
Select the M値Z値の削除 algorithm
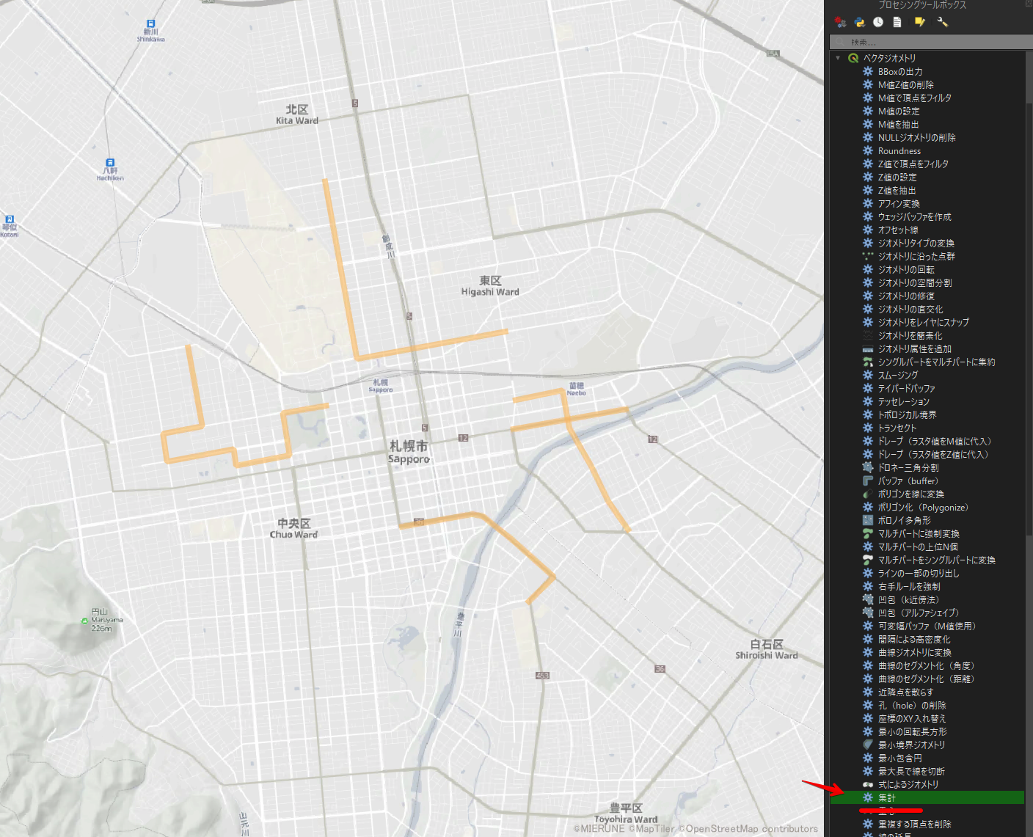(906, 84)
